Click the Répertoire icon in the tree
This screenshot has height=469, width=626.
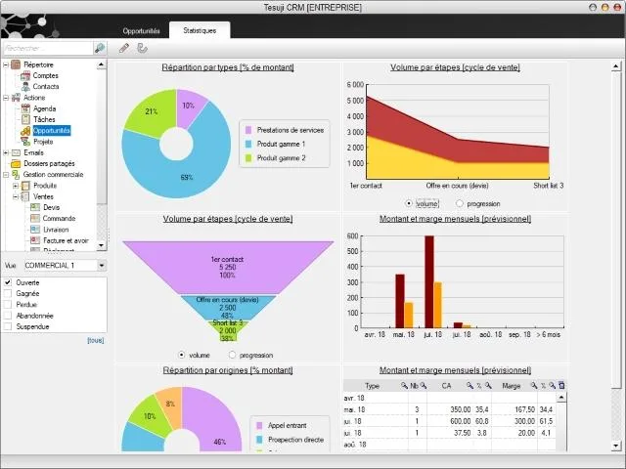coord(16,64)
